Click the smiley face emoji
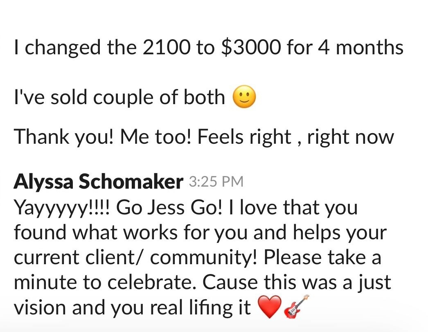This screenshot has height=332, width=428. 244,98
